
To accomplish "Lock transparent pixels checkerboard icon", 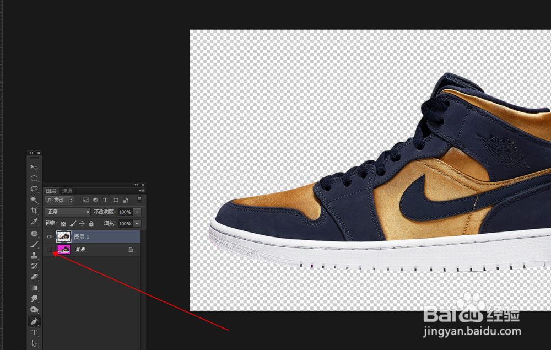I will click(63, 223).
